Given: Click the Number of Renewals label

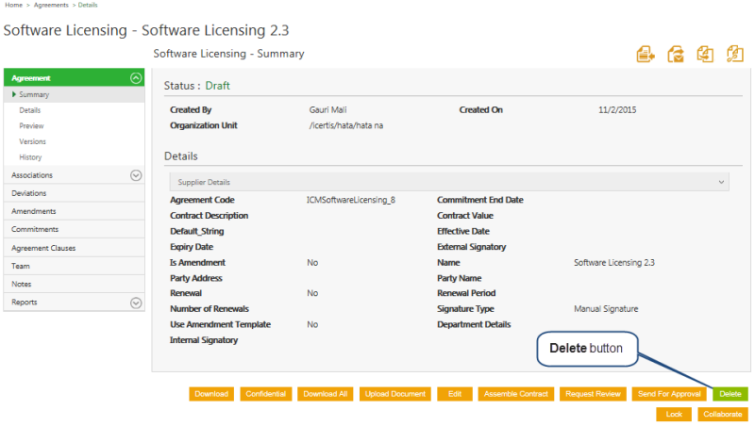Looking at the screenshot, I should [210, 309].
